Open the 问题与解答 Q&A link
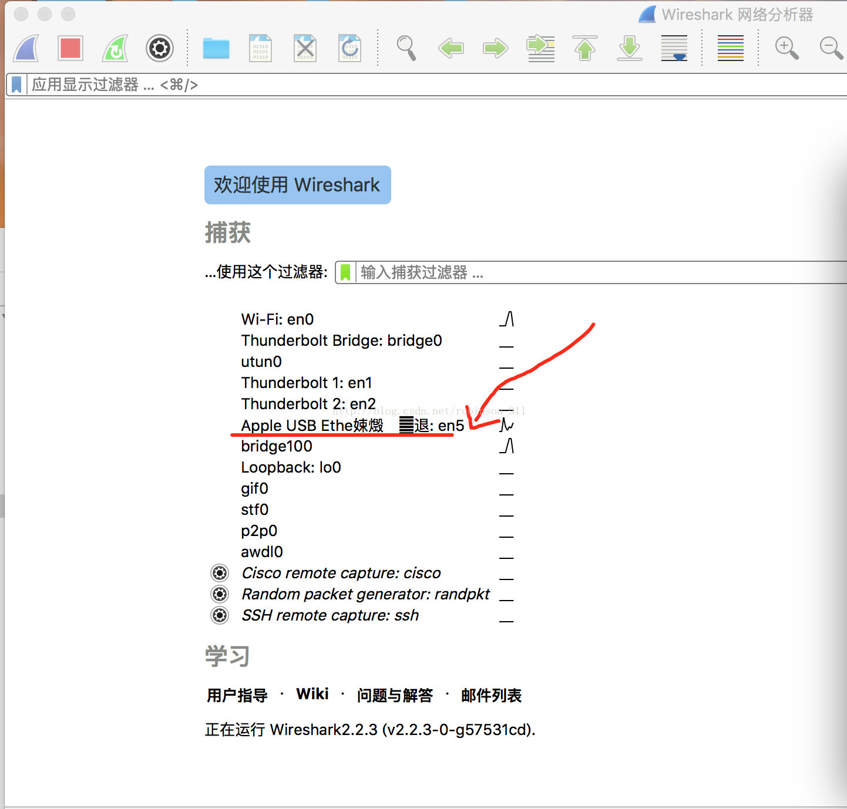This screenshot has height=809, width=847. tap(395, 695)
